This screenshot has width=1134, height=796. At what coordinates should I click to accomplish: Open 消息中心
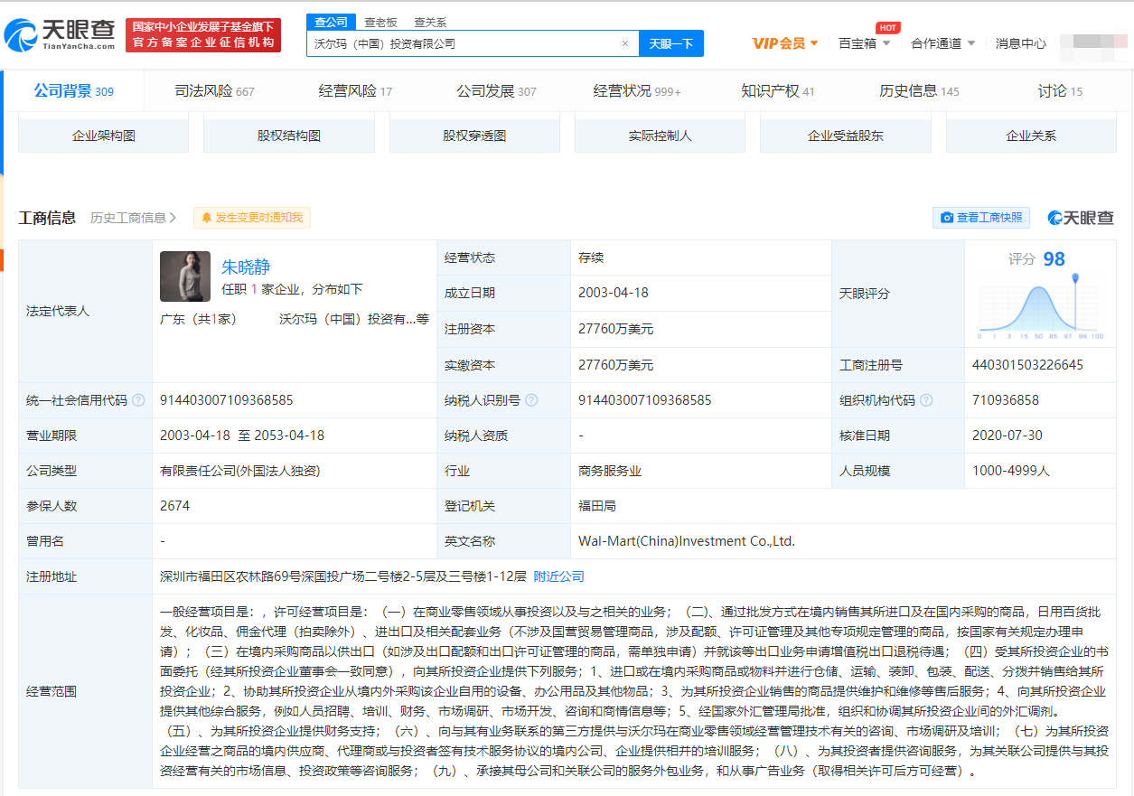pos(1021,43)
